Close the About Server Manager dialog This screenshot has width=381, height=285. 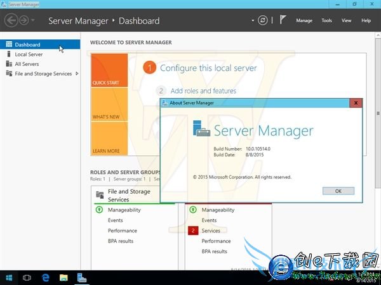click(x=356, y=103)
